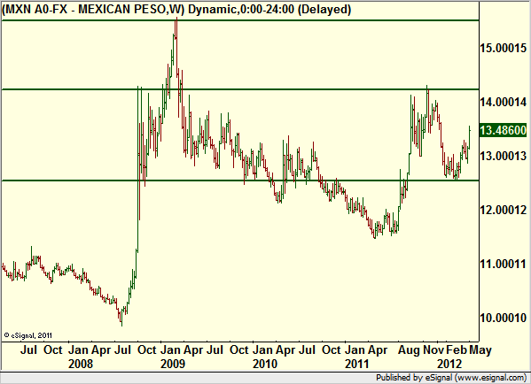Click the eSignal 2011 copyright text
The image size is (531, 384).
pyautogui.click(x=27, y=335)
